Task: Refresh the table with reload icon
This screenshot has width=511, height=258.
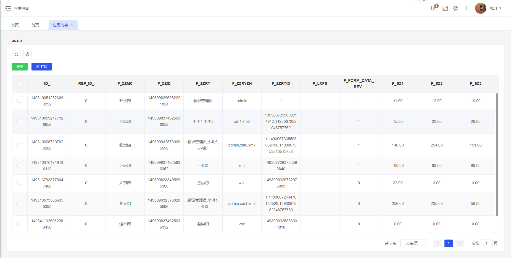Action: 16,54
